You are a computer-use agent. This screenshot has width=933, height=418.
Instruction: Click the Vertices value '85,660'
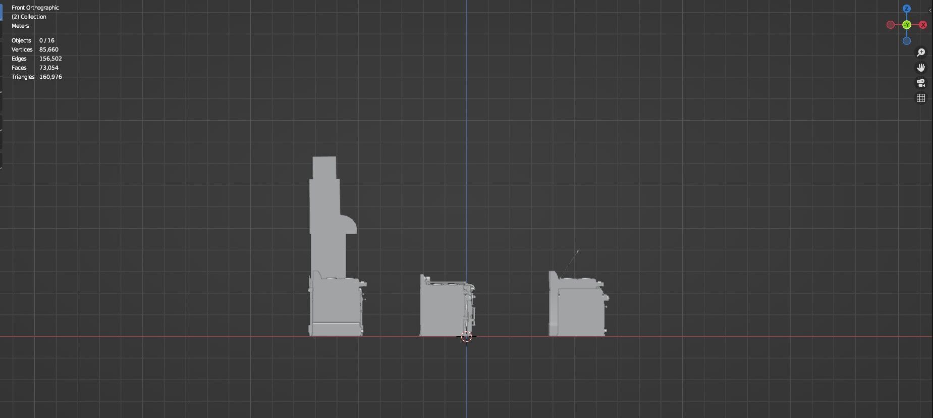click(49, 49)
